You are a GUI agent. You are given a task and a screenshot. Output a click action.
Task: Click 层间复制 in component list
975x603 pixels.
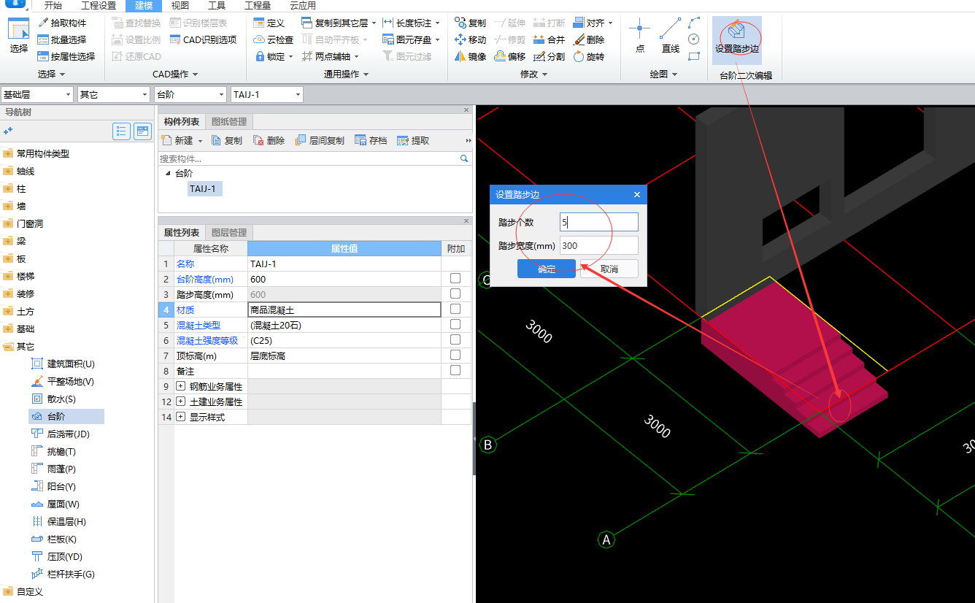[x=320, y=141]
